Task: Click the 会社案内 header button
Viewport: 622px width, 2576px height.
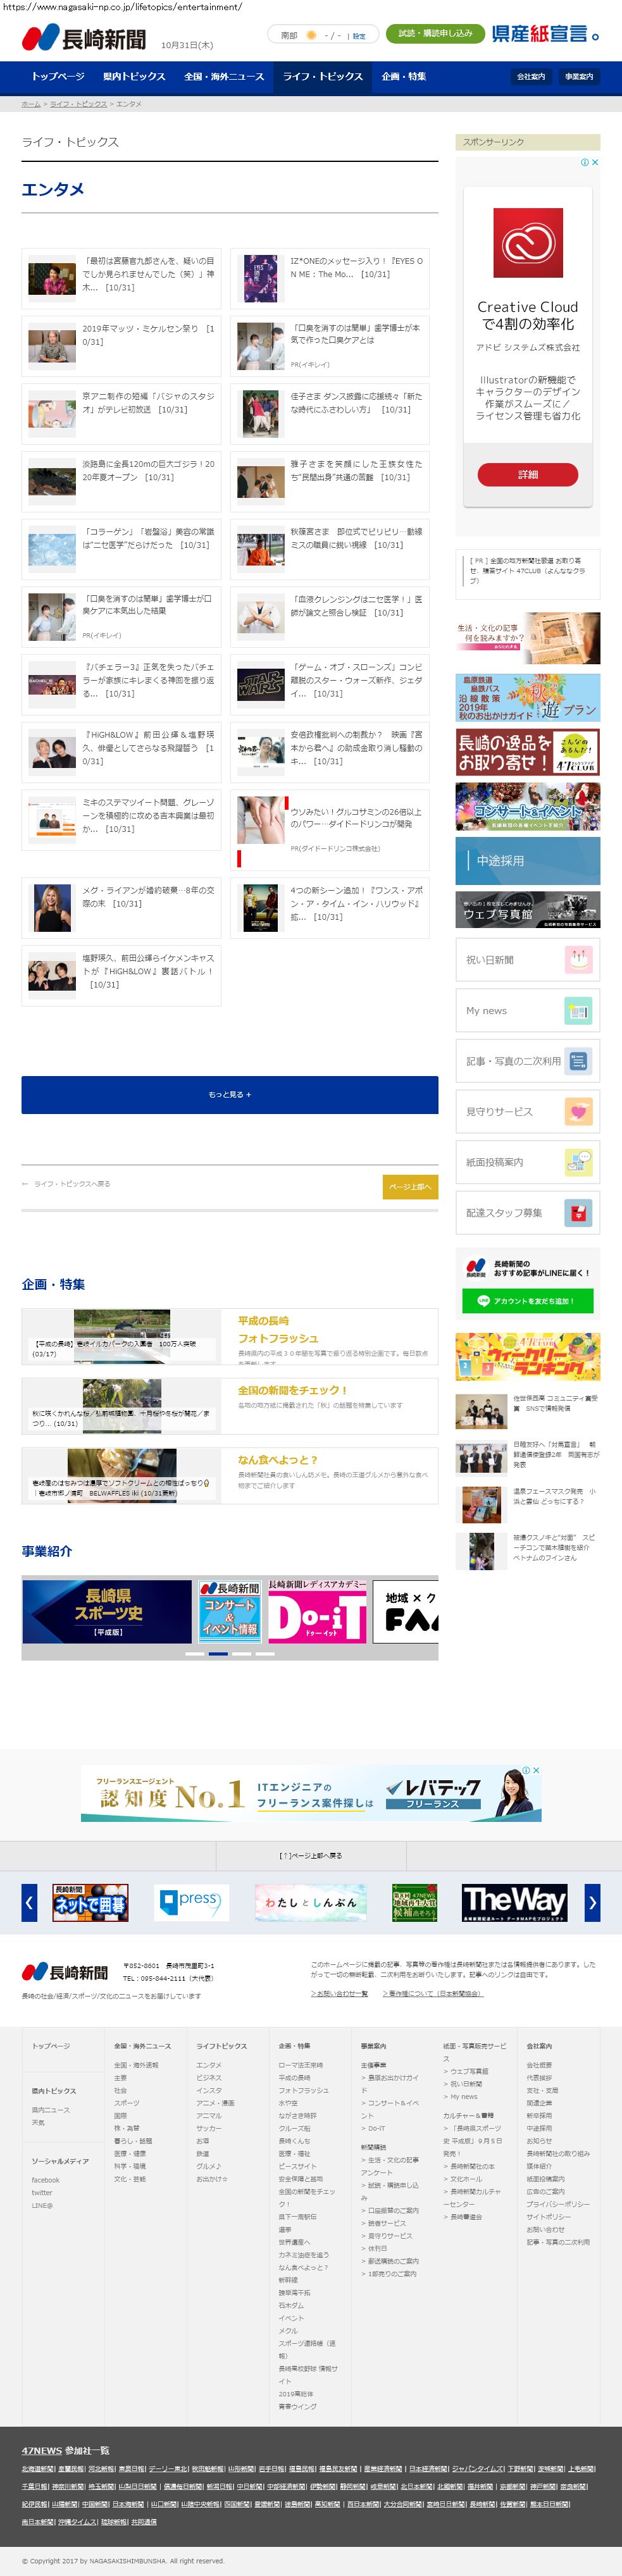Action: click(x=531, y=76)
